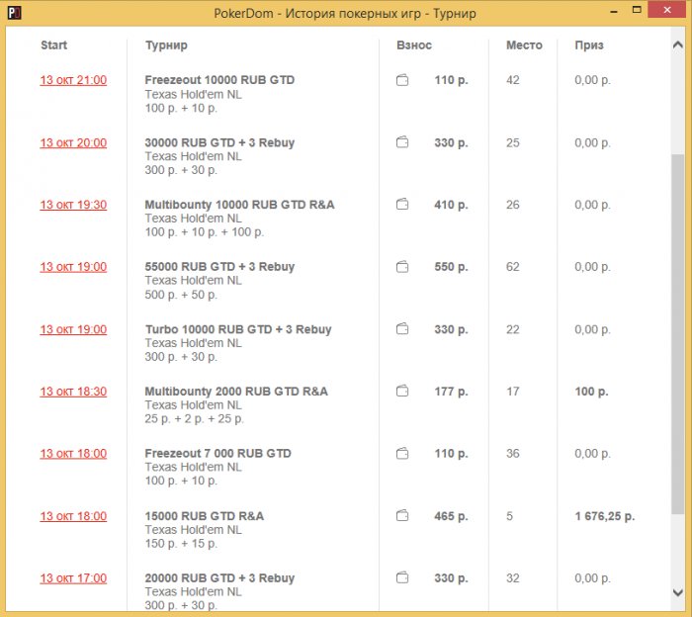Viewport: 692px width, 617px height.
Task: Click the 177 р. buy-in amount
Action: tap(451, 392)
